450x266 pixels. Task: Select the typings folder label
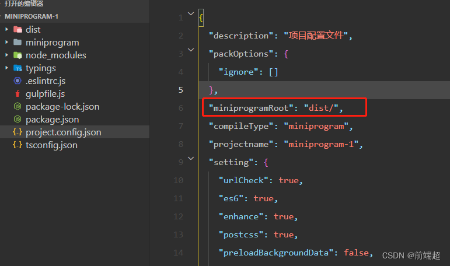tap(41, 68)
